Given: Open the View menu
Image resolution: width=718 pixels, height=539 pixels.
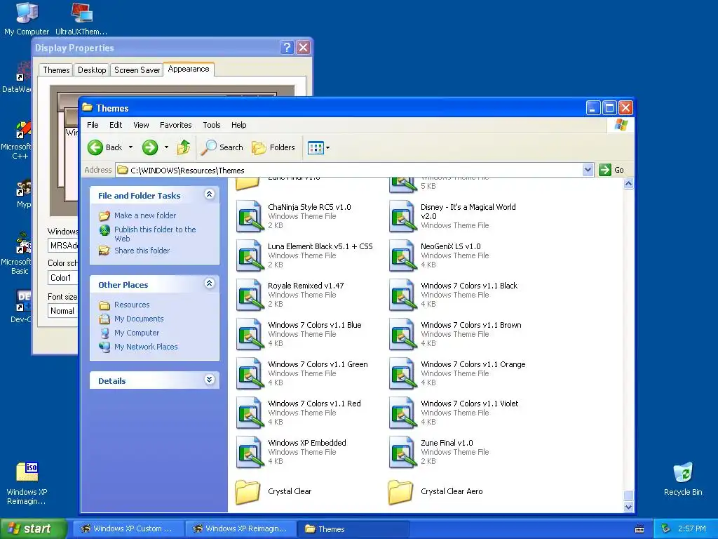Looking at the screenshot, I should pos(141,125).
